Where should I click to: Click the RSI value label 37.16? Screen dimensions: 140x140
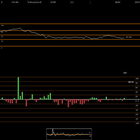129,37
